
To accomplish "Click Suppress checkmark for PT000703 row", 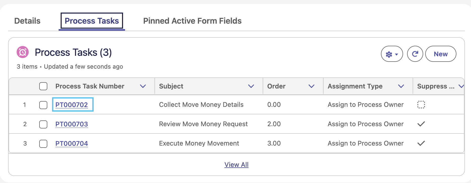I will coord(421,124).
